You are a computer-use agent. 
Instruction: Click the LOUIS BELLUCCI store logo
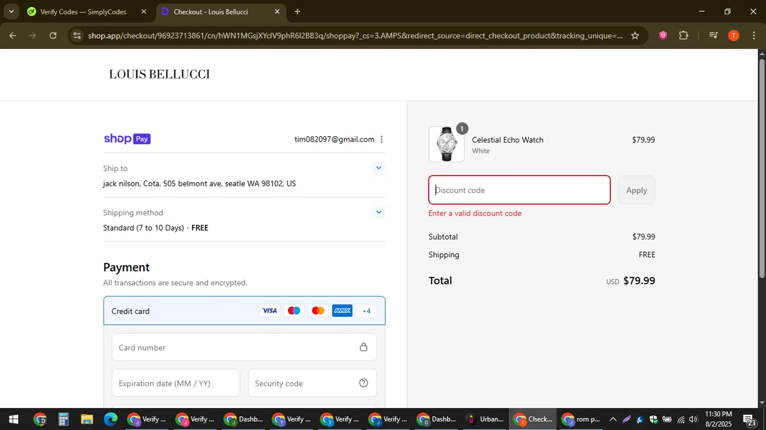click(159, 74)
